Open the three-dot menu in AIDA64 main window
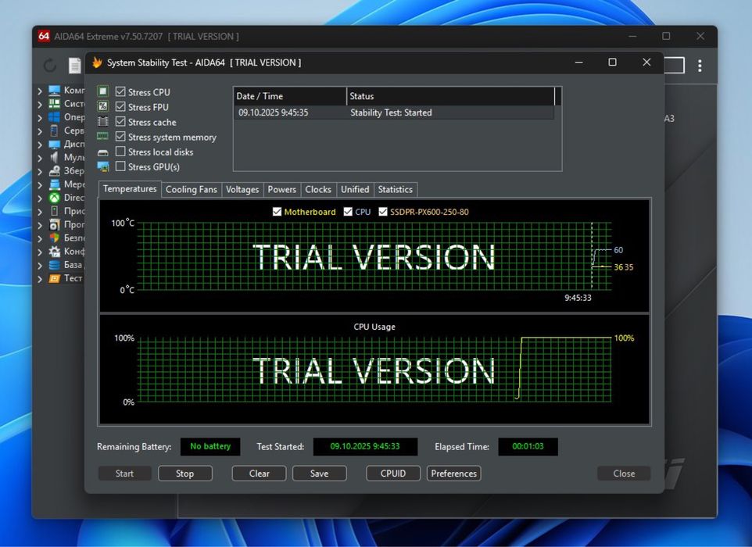Viewport: 752px width, 547px height. coord(700,65)
